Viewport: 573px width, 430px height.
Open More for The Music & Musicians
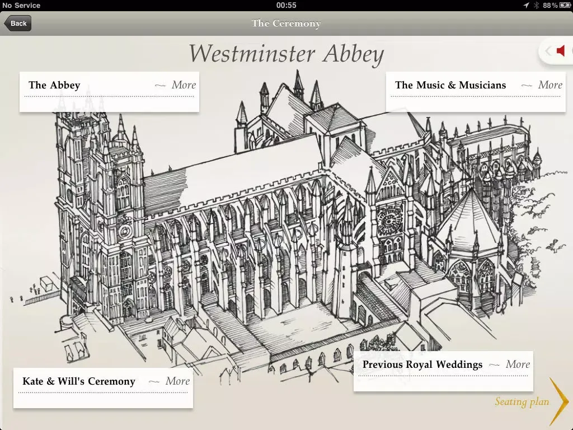[x=550, y=85]
